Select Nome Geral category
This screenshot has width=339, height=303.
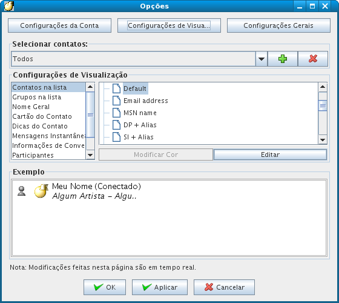[x=48, y=107]
